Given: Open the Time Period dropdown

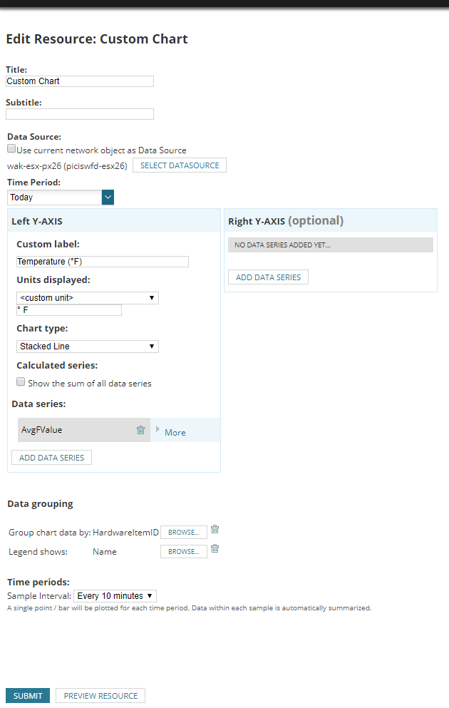Looking at the screenshot, I should point(108,197).
